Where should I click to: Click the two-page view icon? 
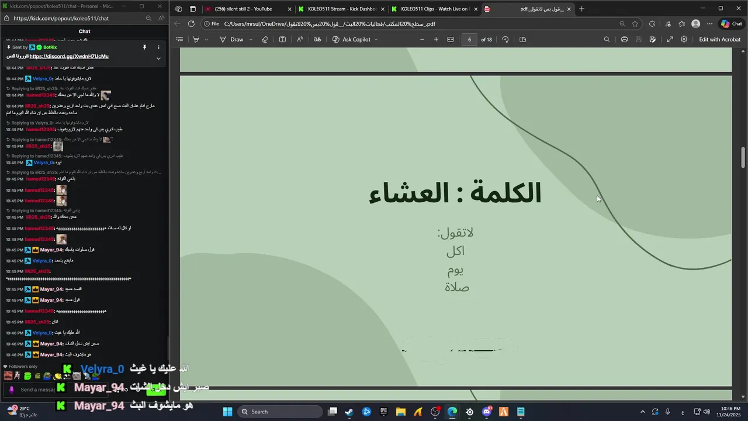coord(523,39)
